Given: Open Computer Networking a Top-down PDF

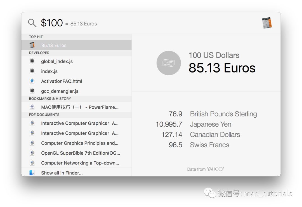Looking at the screenshot, I should click(80, 163).
